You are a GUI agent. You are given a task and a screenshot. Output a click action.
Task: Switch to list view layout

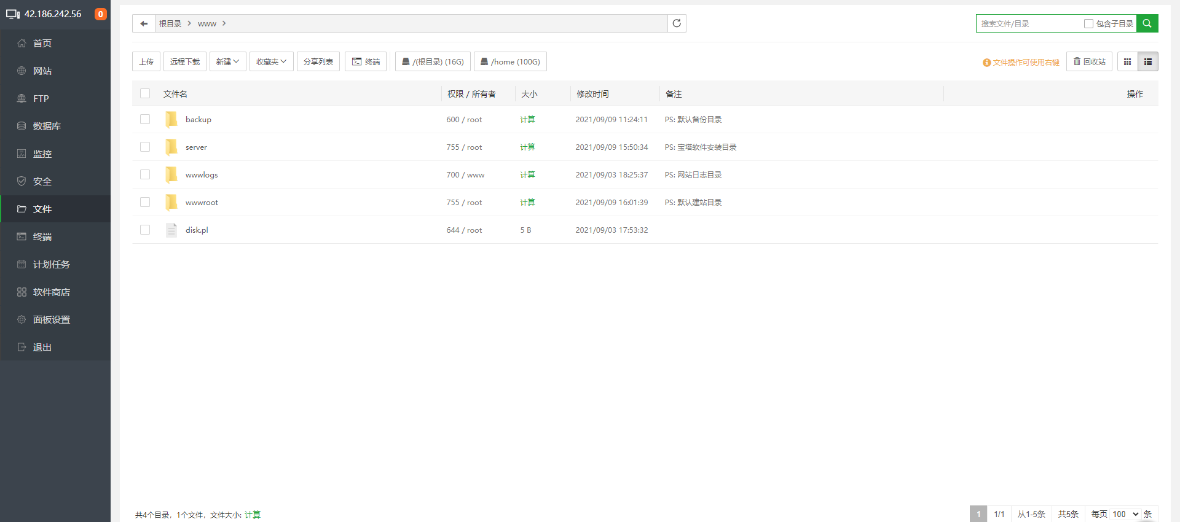[1147, 61]
